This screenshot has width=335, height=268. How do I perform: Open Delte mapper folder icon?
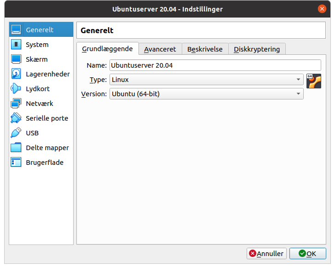pos(16,147)
